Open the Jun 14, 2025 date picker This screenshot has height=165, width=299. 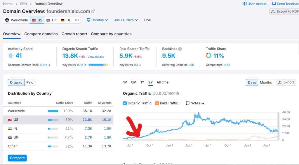pos(126,20)
